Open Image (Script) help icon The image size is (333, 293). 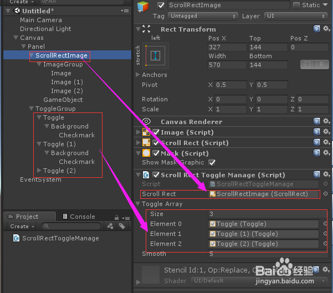tap(316, 132)
